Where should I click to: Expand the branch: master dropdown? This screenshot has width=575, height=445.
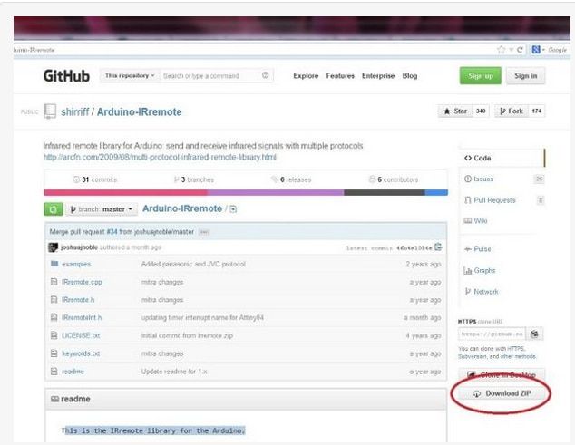pyautogui.click(x=102, y=209)
